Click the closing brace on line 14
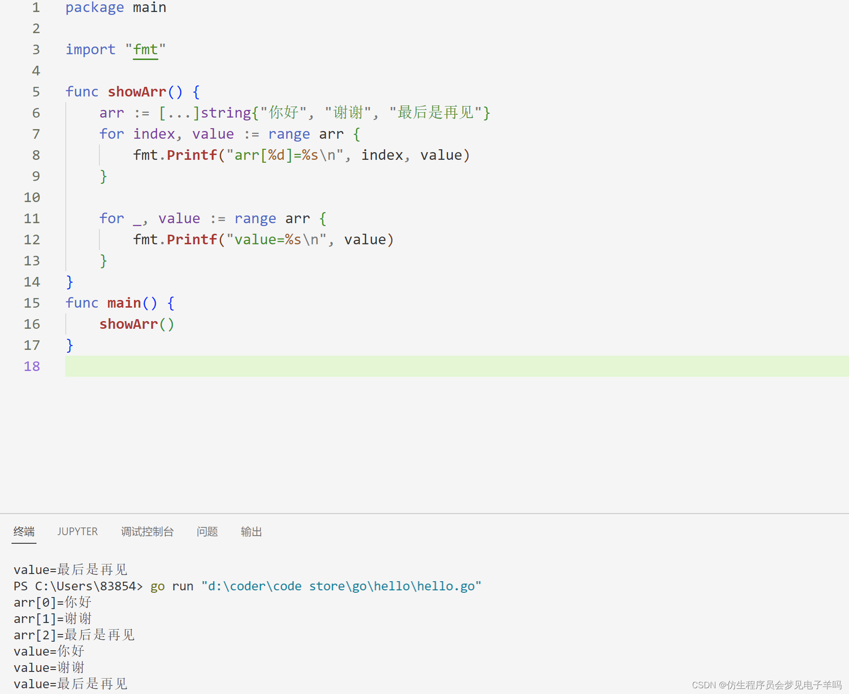Screen dimensions: 849x694 pyautogui.click(x=70, y=282)
